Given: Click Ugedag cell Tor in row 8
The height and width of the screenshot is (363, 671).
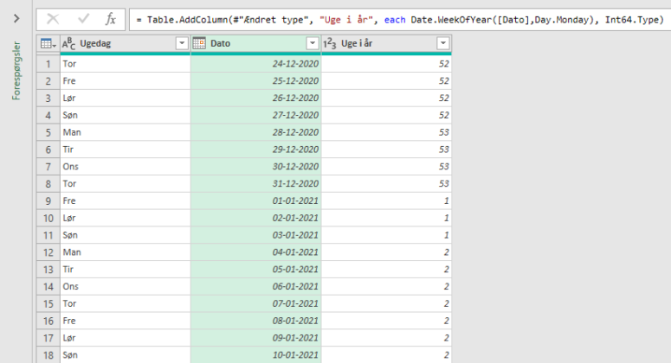Looking at the screenshot, I should 126,183.
